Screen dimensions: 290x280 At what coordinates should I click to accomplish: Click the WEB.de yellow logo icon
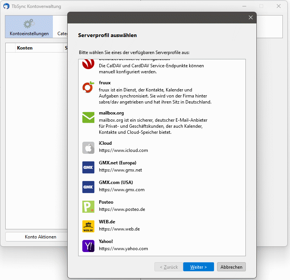pos(88,226)
